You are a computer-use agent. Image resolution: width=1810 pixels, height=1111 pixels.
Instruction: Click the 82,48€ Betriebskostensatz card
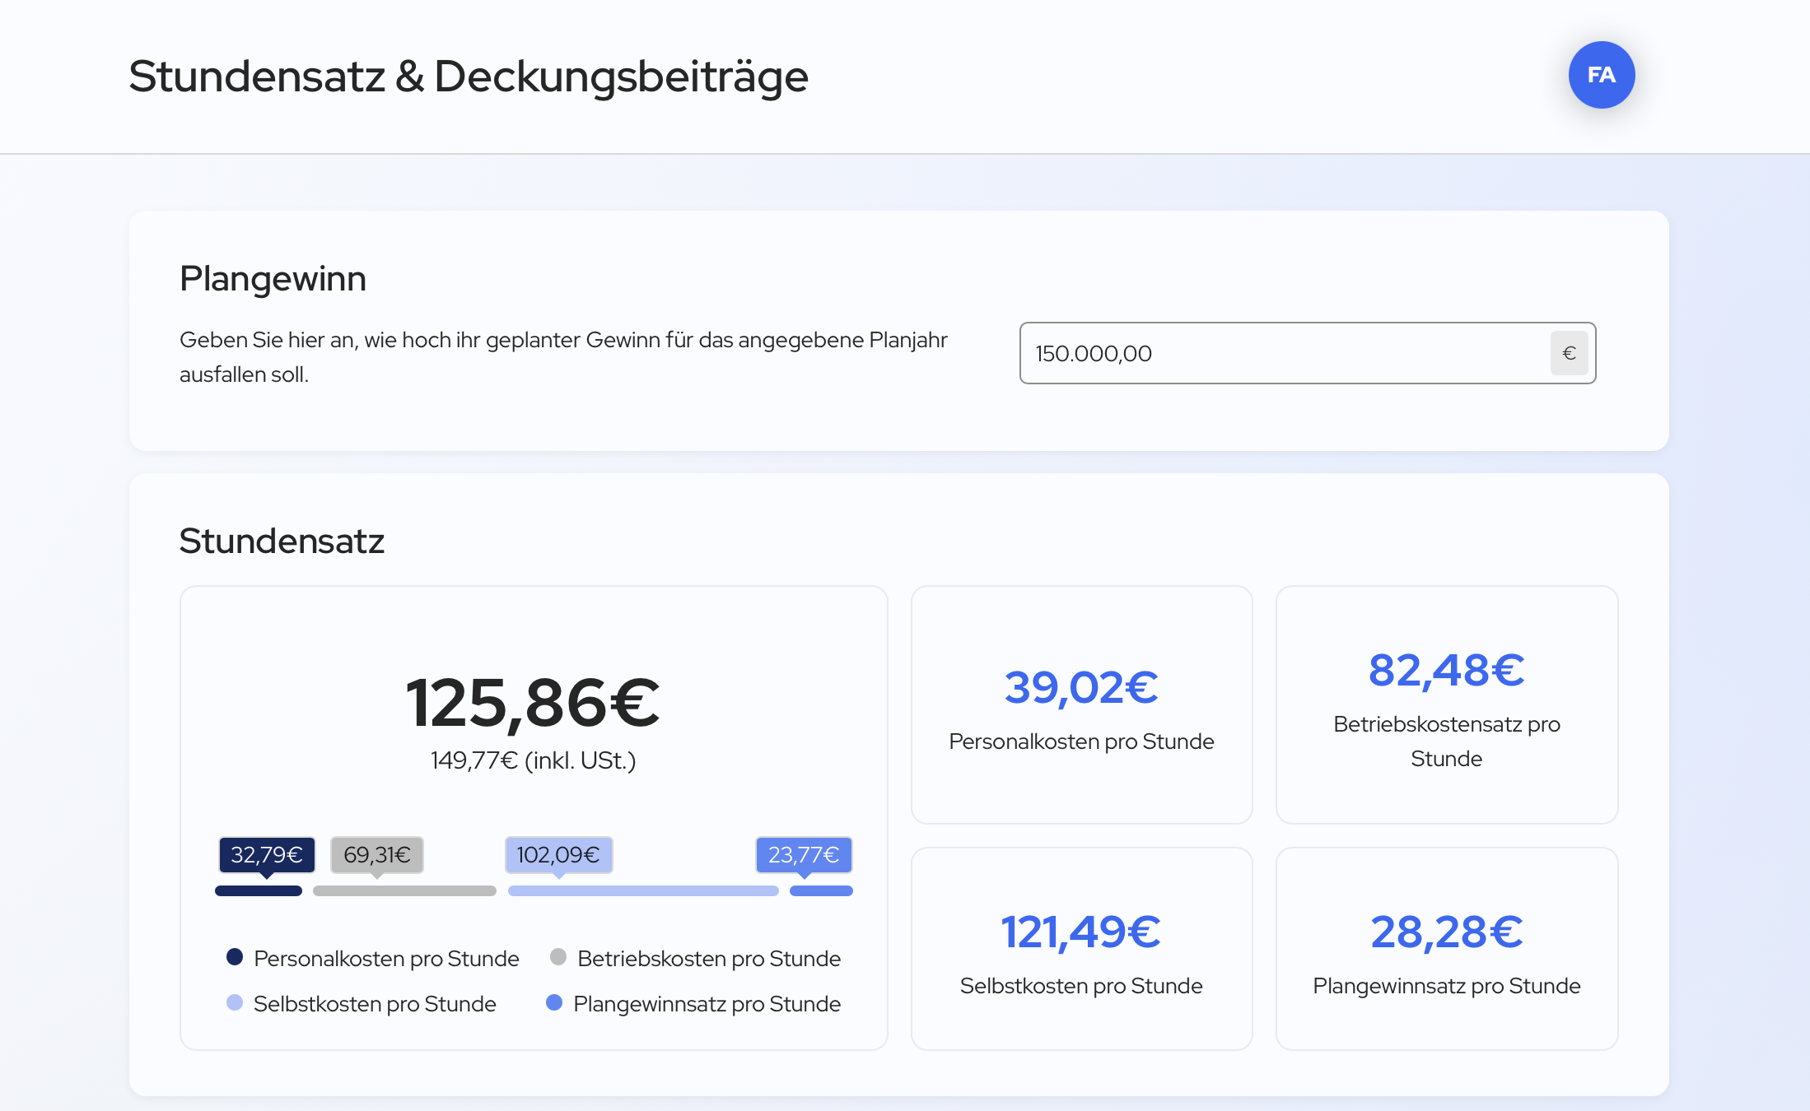(x=1446, y=704)
